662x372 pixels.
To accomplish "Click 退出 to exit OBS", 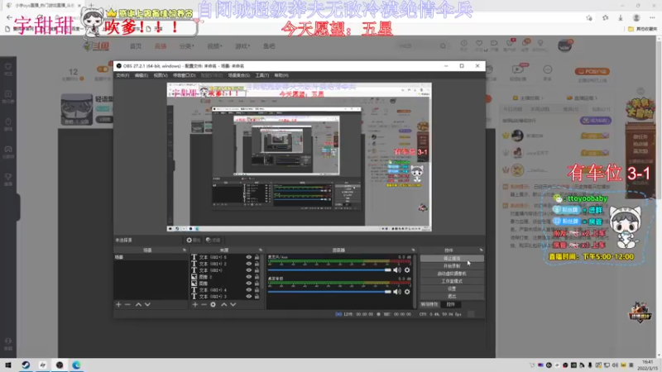I will coord(452,297).
